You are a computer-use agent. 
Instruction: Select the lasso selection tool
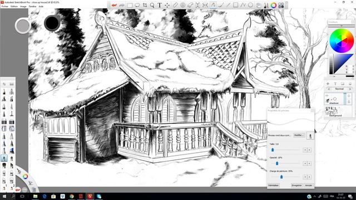click(137, 5)
